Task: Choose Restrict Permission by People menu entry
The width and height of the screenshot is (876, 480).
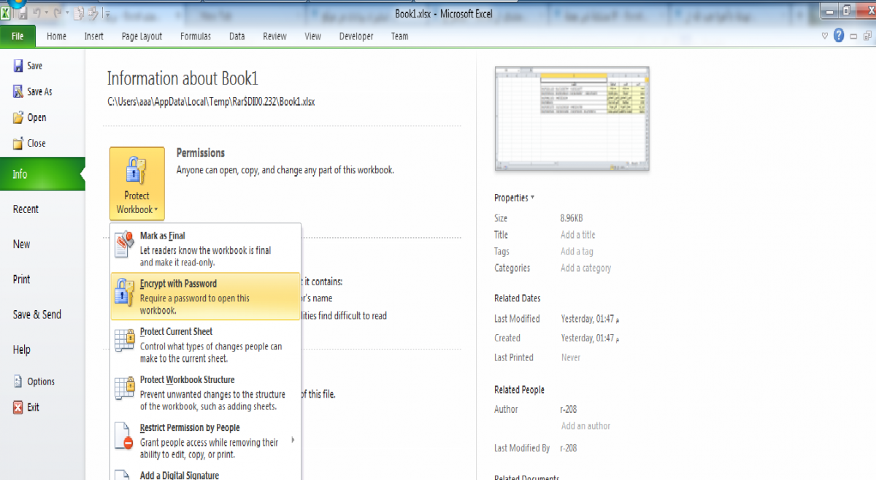Action: [205, 441]
